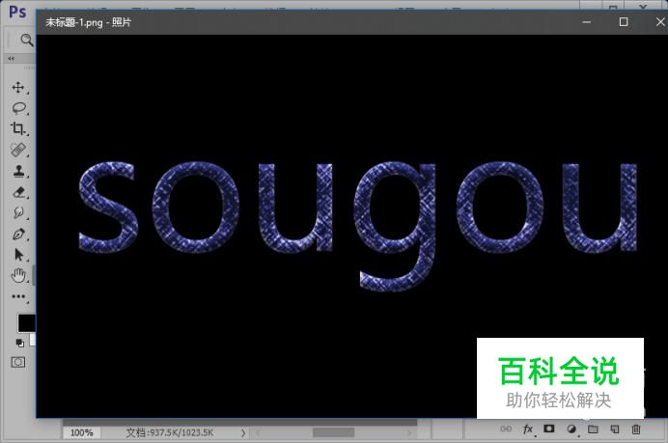Click the 100% zoom level field
Image resolution: width=668 pixels, height=443 pixels.
81,432
